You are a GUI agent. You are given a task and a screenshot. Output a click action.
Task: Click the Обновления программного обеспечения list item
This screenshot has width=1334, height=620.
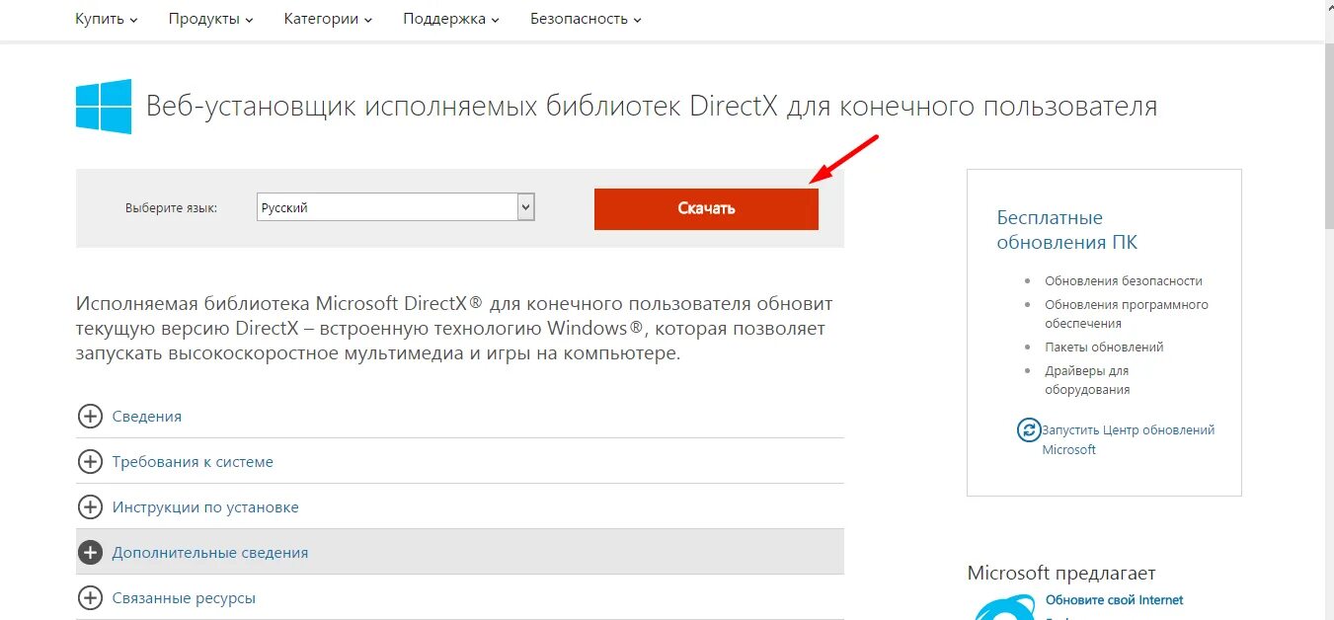point(1127,314)
